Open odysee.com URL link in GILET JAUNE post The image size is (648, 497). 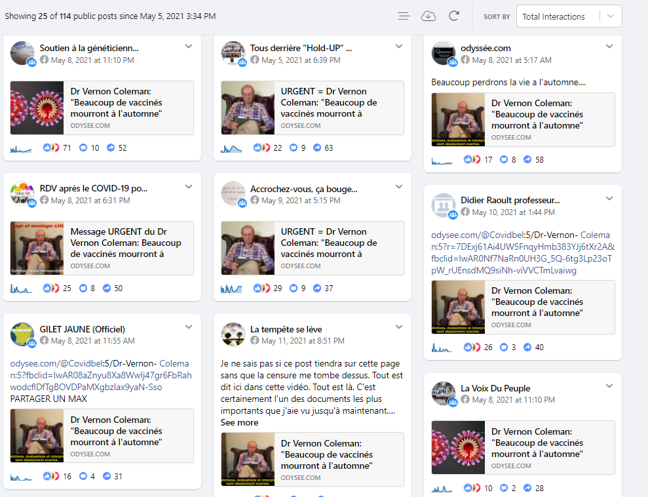101,375
